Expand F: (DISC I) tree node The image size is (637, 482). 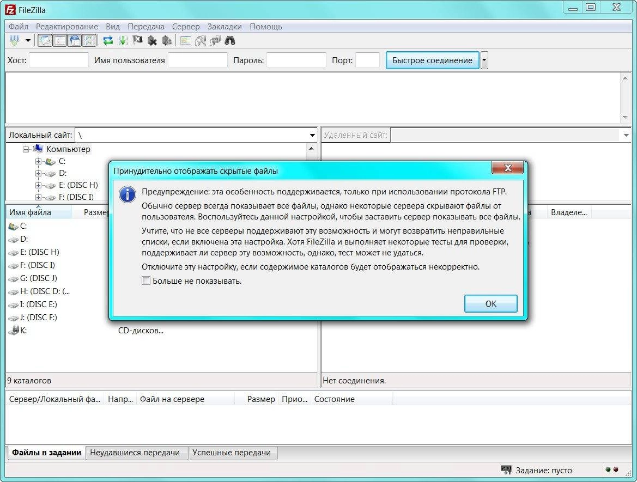[x=38, y=197]
